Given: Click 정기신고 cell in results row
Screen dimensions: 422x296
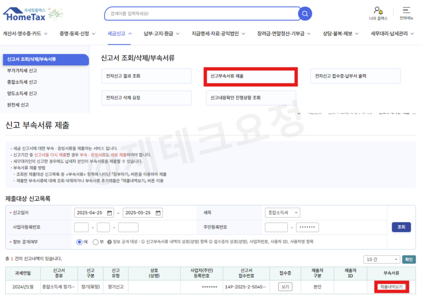Looking at the screenshot, I should 116,287.
